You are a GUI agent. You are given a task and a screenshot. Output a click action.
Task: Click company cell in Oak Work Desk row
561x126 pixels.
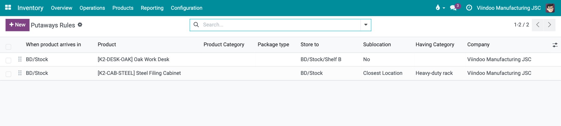499,59
